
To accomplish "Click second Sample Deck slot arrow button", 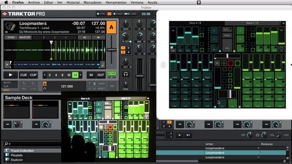I will 36,124.
